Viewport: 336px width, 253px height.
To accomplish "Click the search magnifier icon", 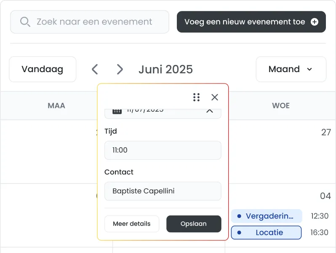I will point(25,22).
